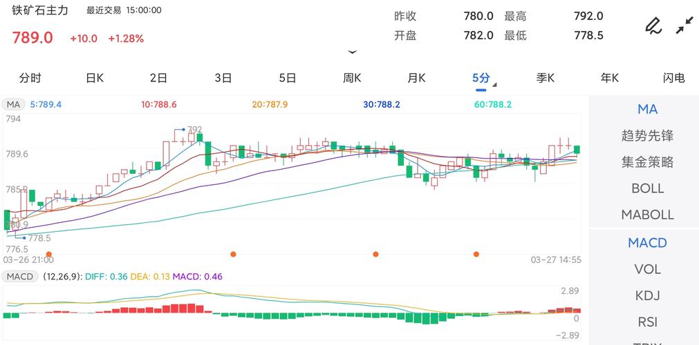Choose BOLL from indicator list
The width and height of the screenshot is (699, 345).
(x=647, y=188)
